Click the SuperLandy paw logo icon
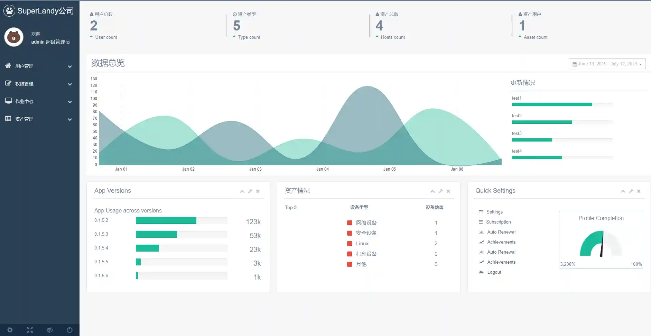The height and width of the screenshot is (336, 651). (x=9, y=11)
